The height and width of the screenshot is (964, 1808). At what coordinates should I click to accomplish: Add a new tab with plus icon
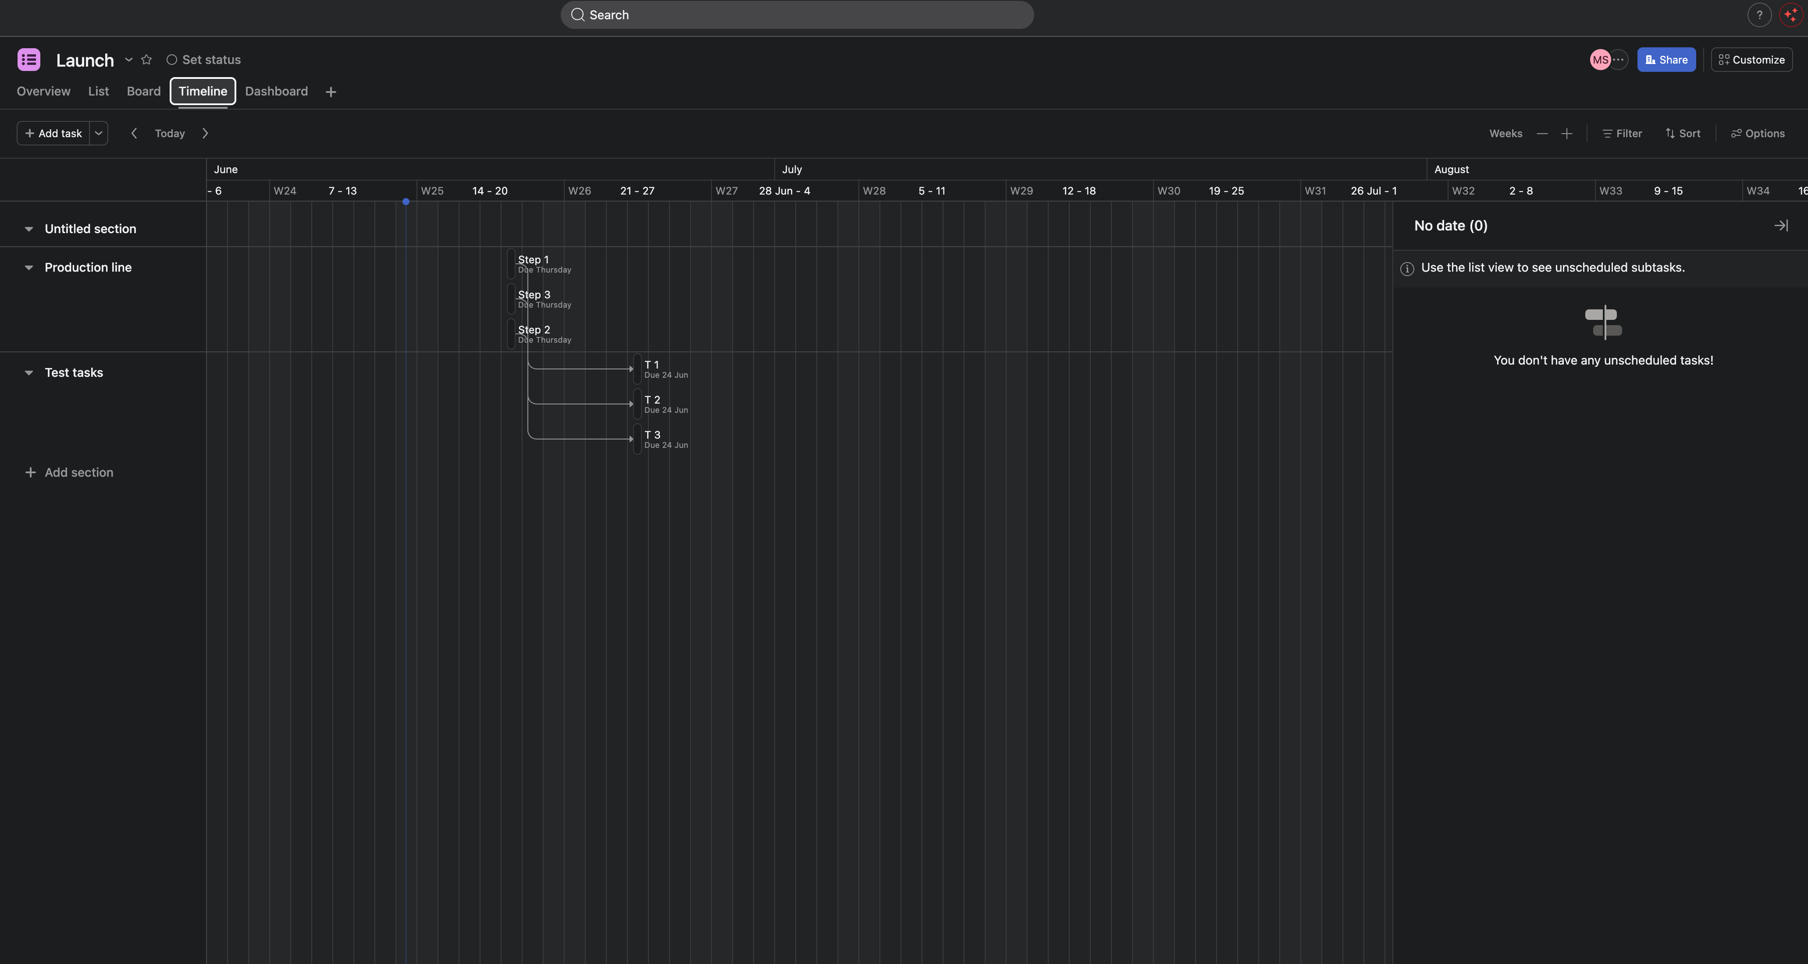coord(331,92)
